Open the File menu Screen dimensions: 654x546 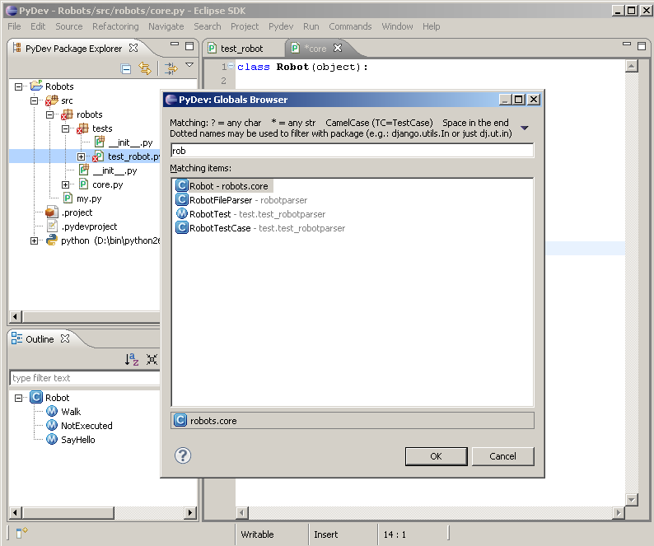14,26
